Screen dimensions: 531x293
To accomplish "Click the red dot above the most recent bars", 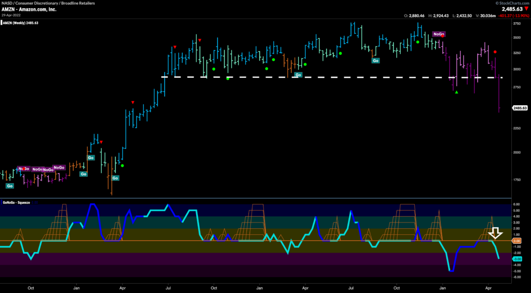I will (495, 52).
